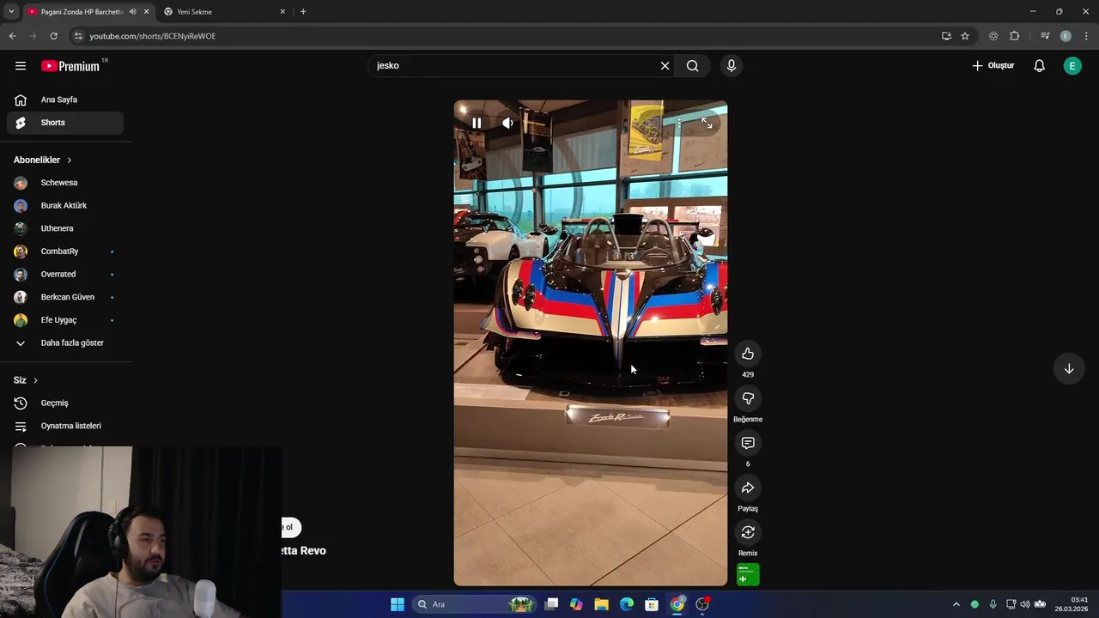1099x618 pixels.
Task: Open the media controls icon in Chrome
Action: [1045, 36]
